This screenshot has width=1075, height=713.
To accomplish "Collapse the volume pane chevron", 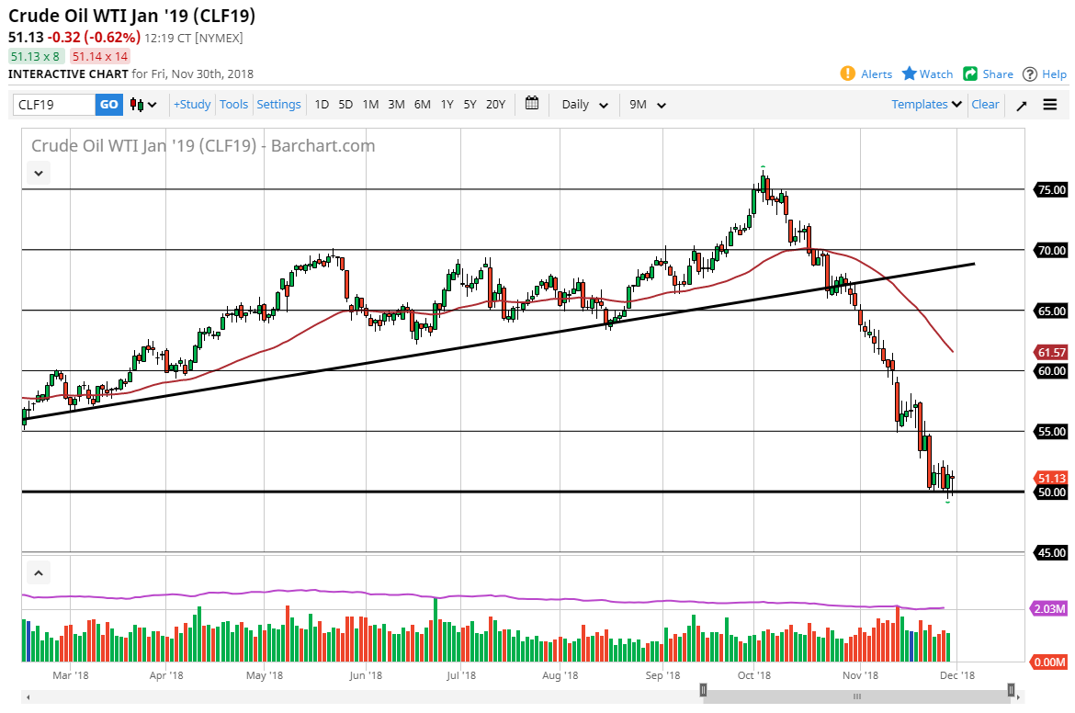I will pos(38,573).
